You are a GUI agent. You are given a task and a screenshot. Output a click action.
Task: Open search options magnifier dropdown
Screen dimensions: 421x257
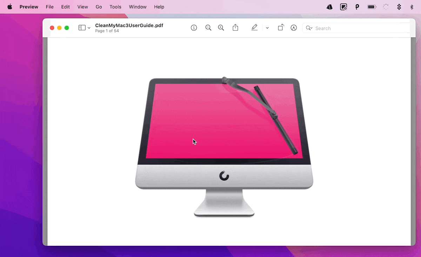coord(309,28)
